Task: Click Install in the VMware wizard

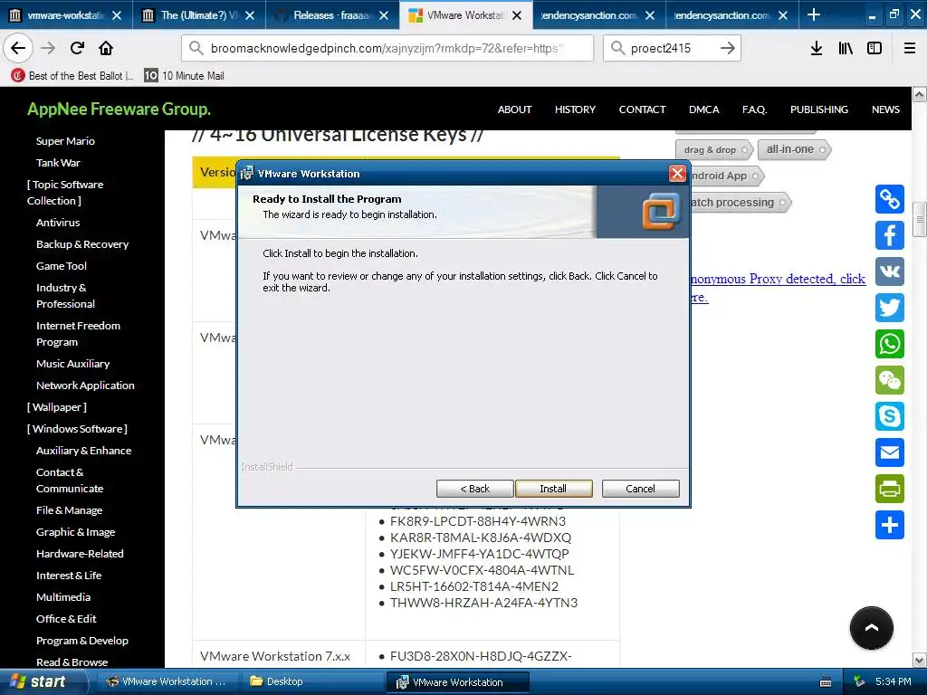Action: (x=553, y=489)
